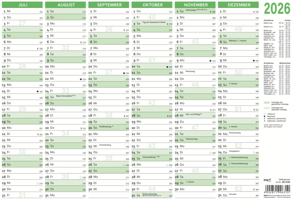Click the Vollmond circle icon in the legend
Viewport: 293px width, 200px height.
265,114
